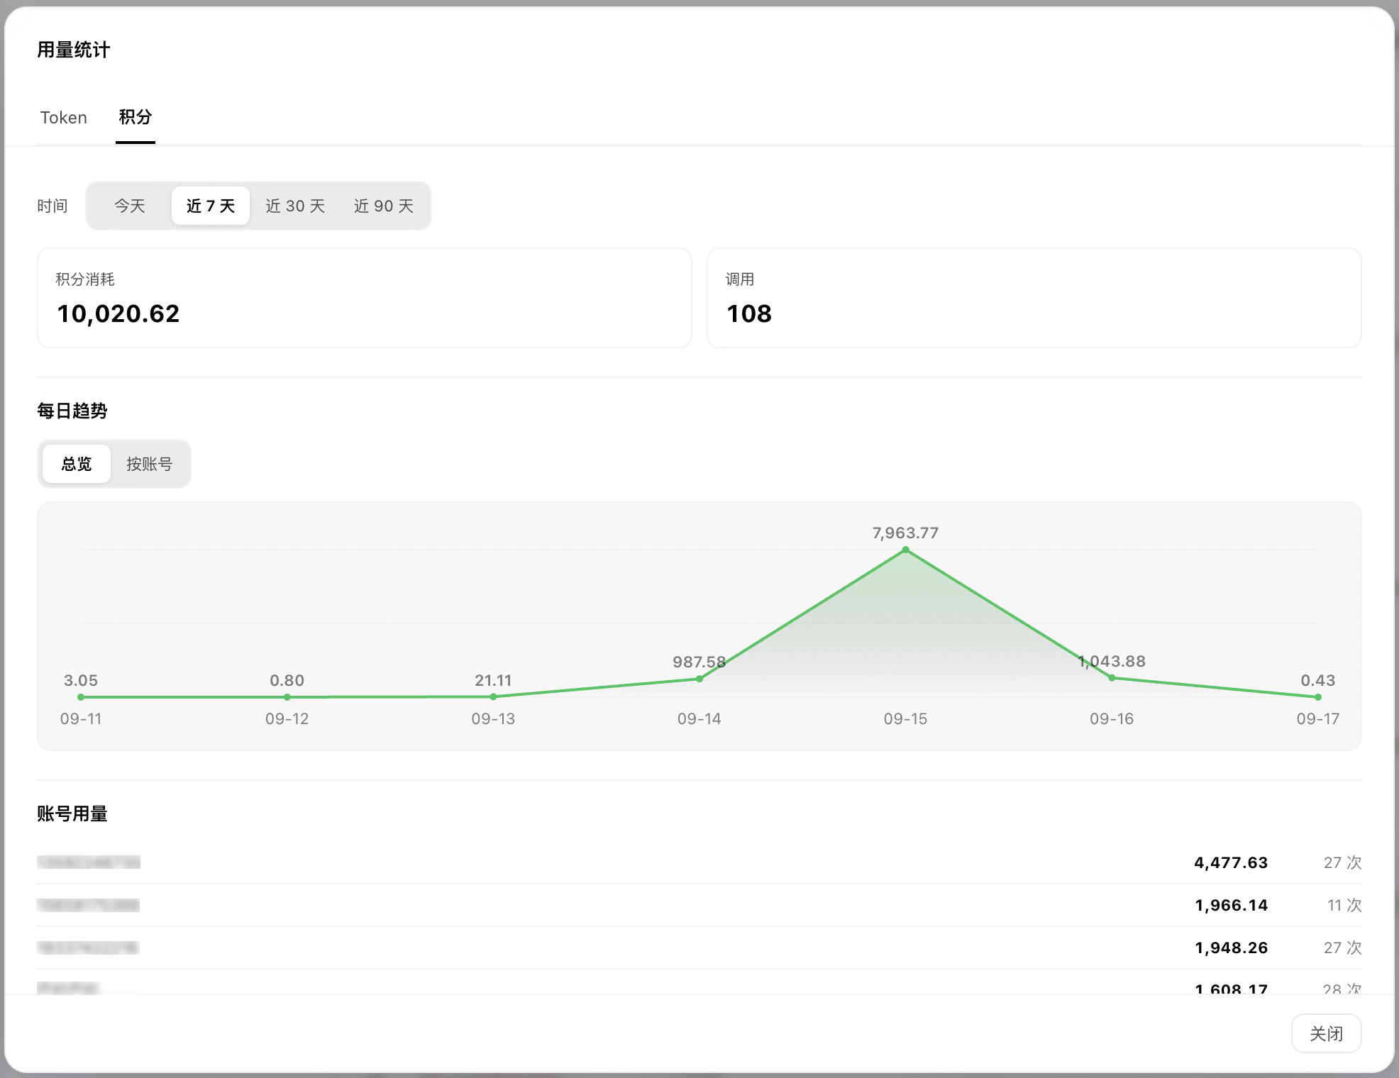Click the 每日趋势 section heading
The height and width of the screenshot is (1078, 1399).
click(72, 411)
